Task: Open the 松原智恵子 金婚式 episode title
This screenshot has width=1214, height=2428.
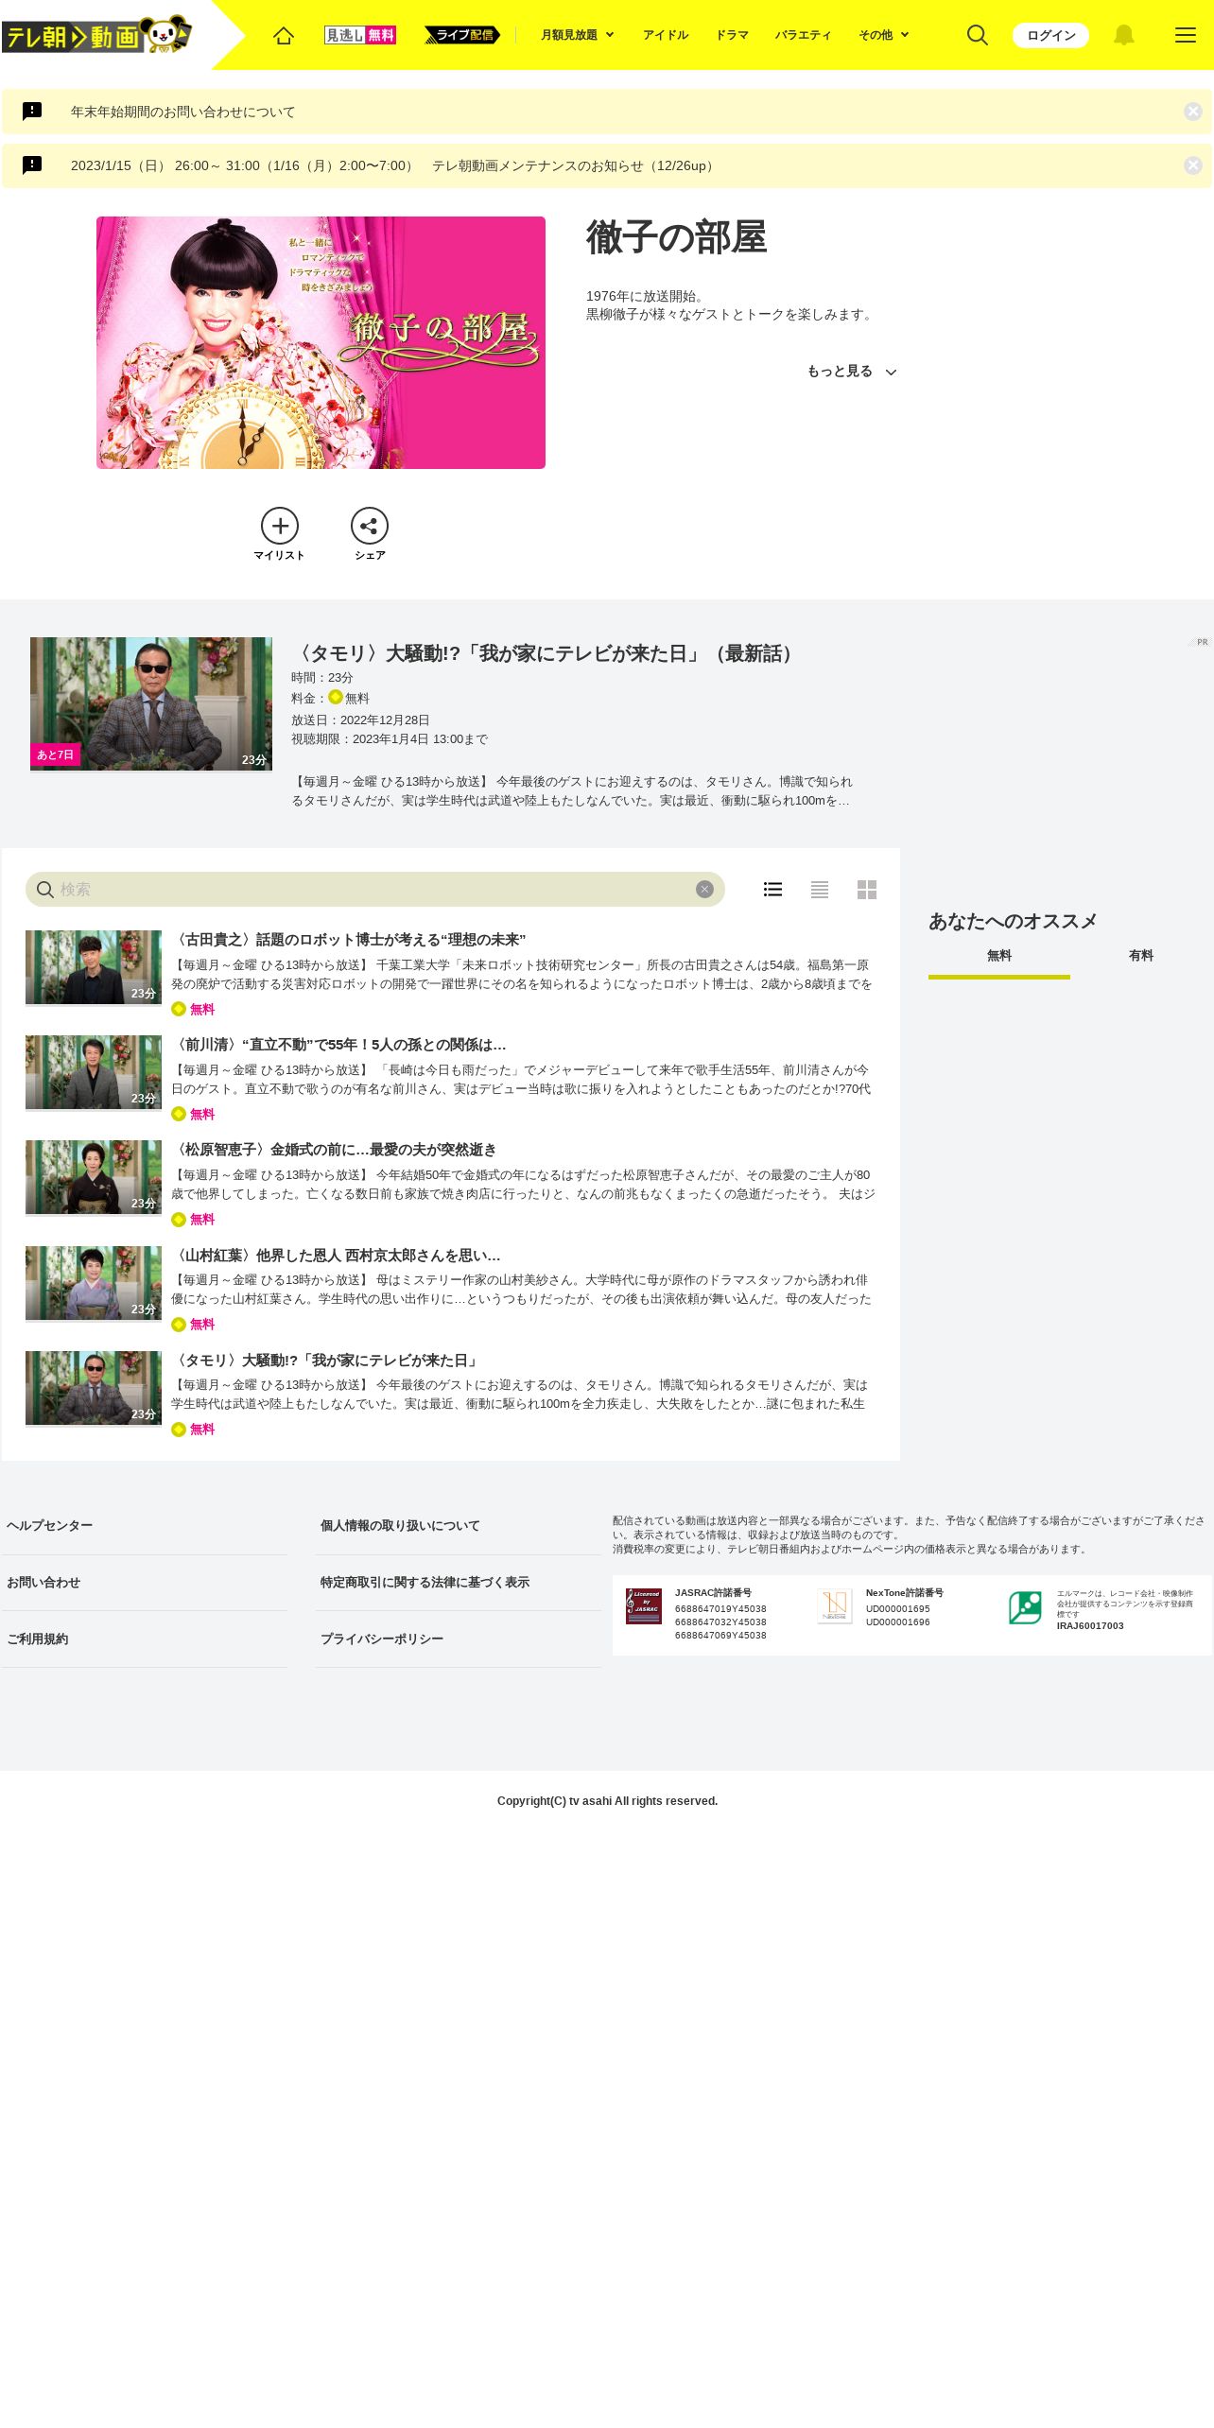Action: coord(334,1150)
